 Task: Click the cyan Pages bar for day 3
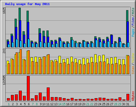[x=17, y=43]
